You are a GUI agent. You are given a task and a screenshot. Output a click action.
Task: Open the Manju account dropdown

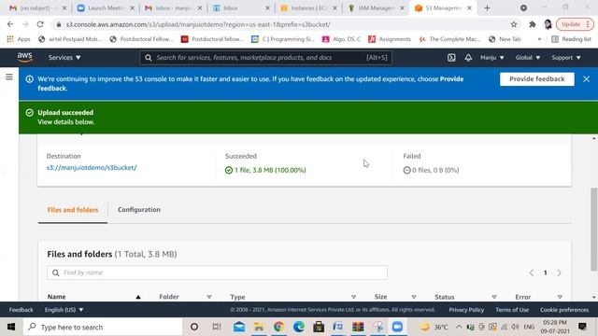point(492,58)
